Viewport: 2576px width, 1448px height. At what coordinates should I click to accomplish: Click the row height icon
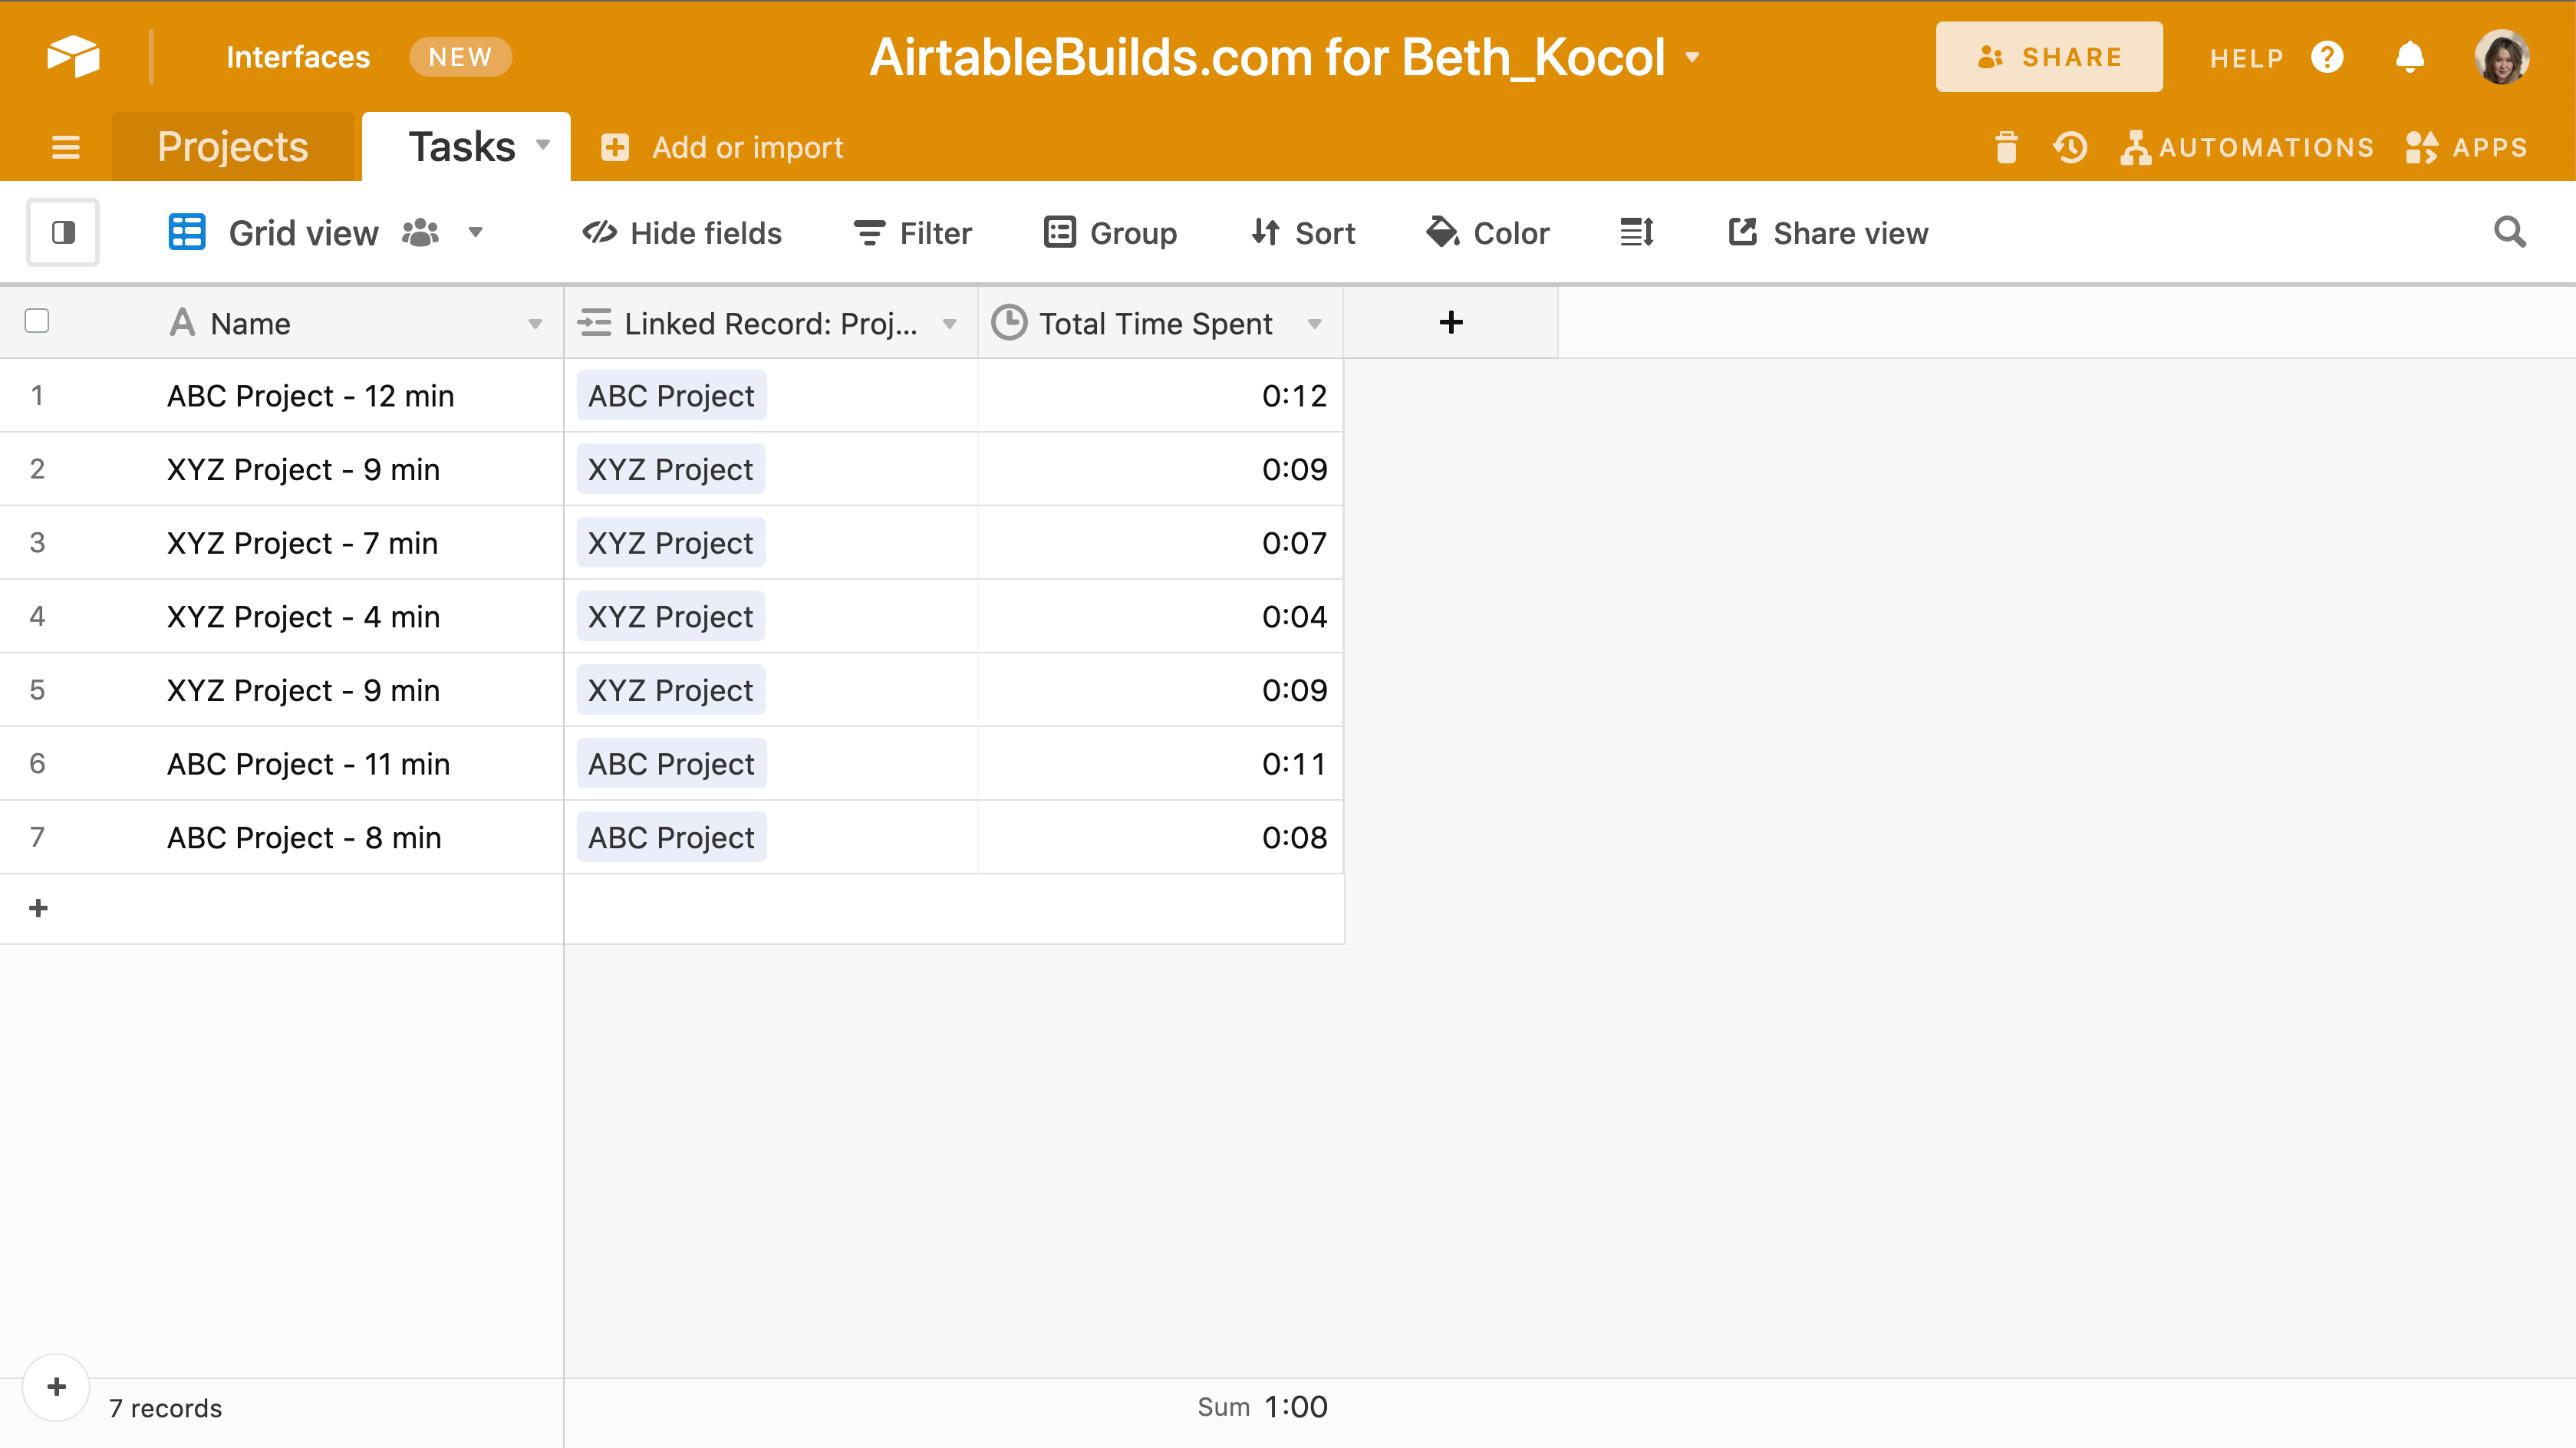[x=1637, y=233]
